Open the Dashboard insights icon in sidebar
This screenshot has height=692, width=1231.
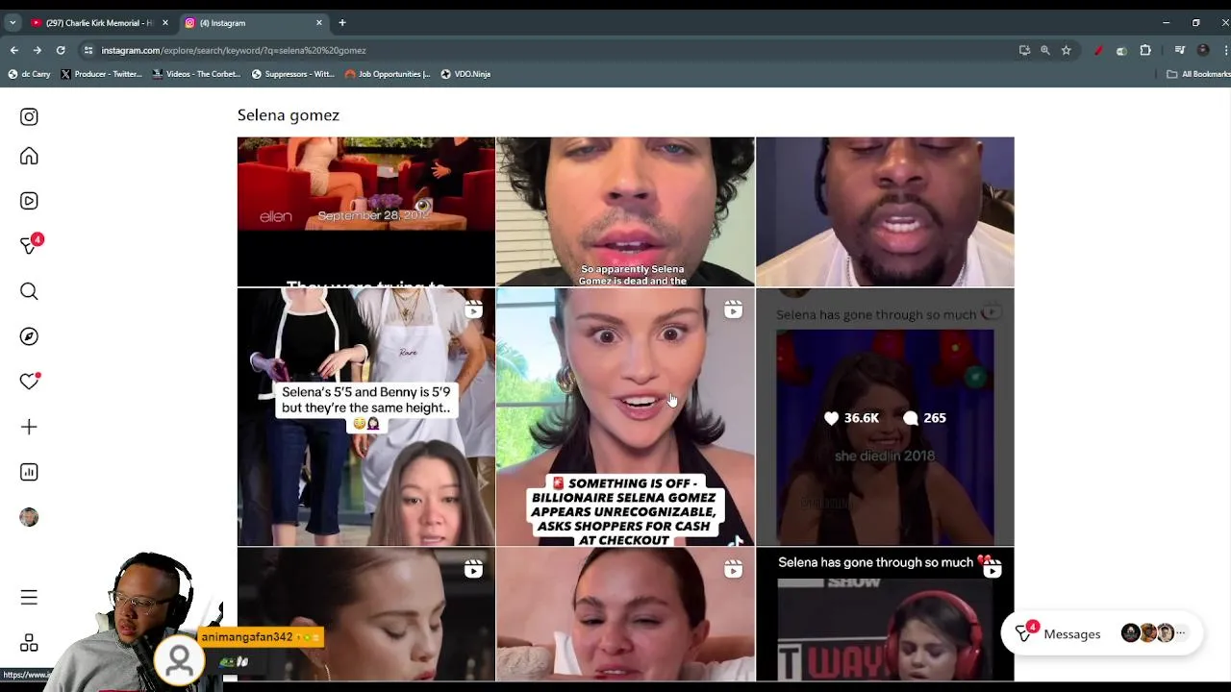(29, 472)
